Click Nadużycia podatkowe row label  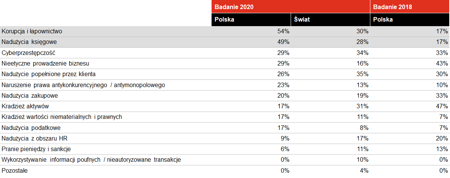31,128
